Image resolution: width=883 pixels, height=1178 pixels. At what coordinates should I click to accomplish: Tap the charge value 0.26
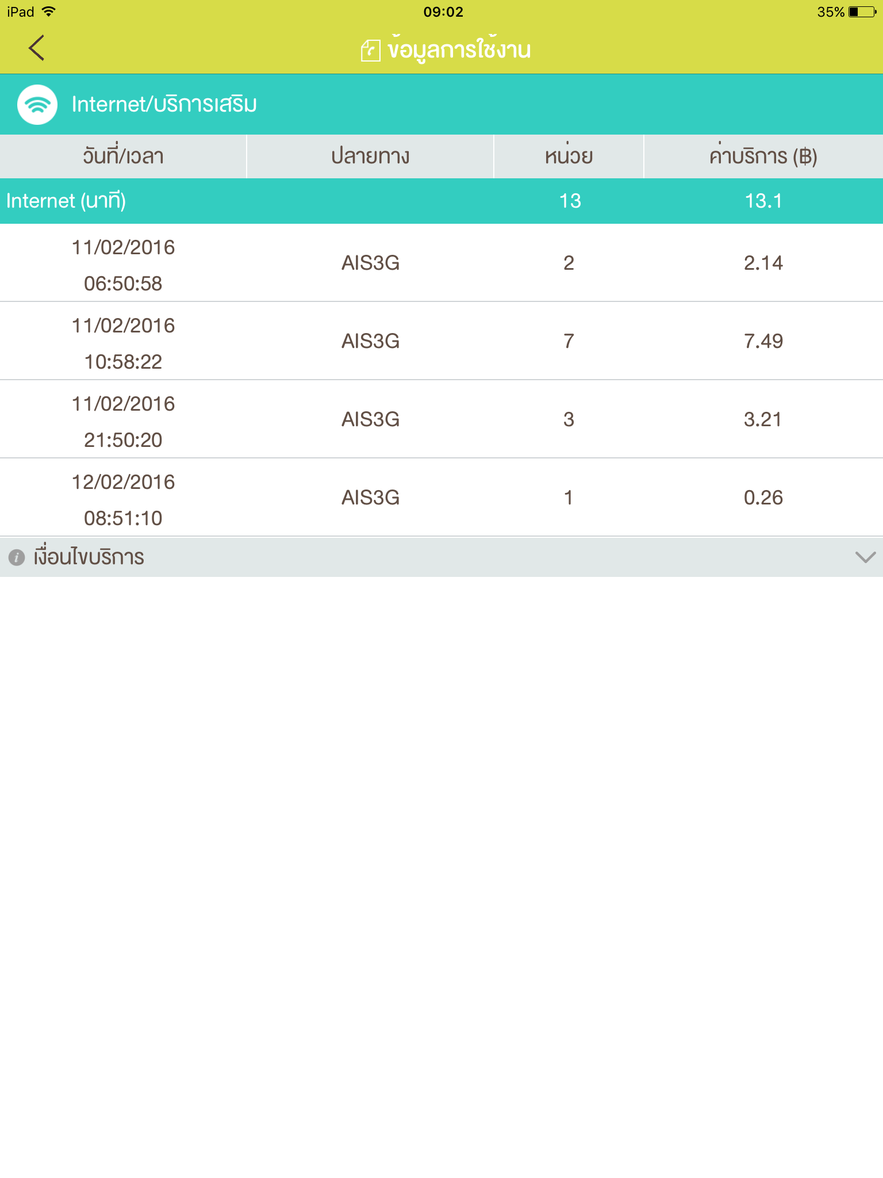tap(763, 498)
